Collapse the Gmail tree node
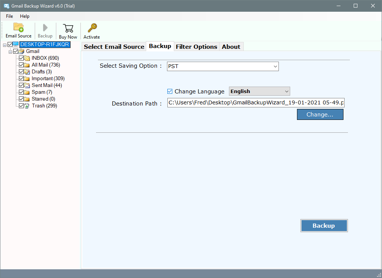The height and width of the screenshot is (278, 382). [x=11, y=51]
